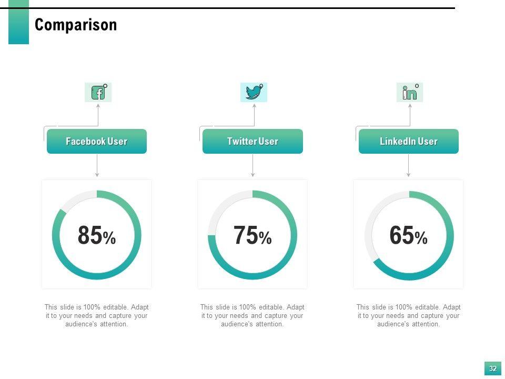Screen dimensions: 505x379
Task: Click the 75% figure in Twitter chart
Action: (x=252, y=236)
